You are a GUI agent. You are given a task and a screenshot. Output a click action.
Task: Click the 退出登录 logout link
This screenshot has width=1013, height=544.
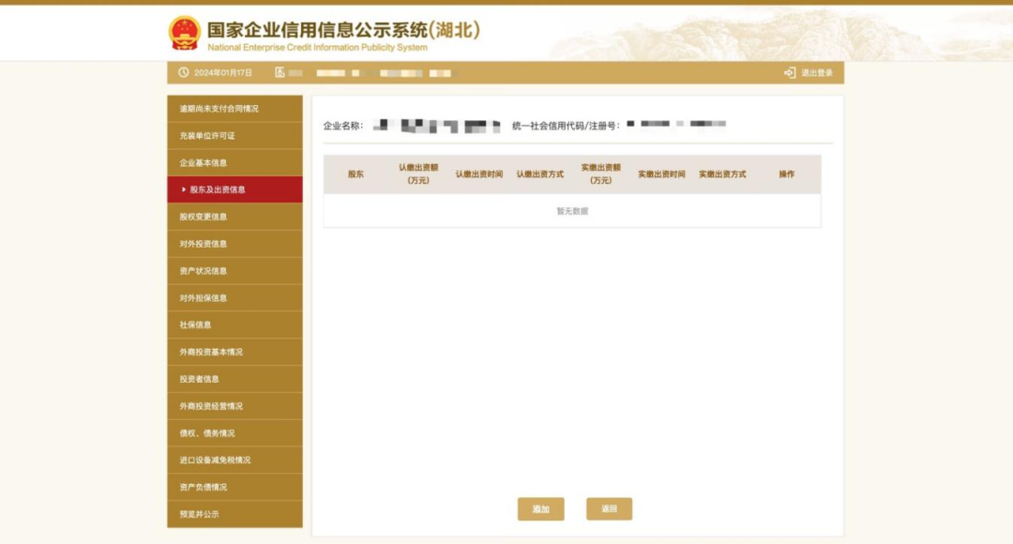coord(817,73)
